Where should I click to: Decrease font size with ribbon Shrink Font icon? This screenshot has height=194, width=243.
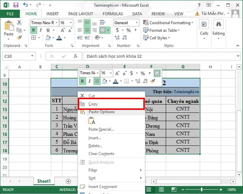tap(70, 30)
